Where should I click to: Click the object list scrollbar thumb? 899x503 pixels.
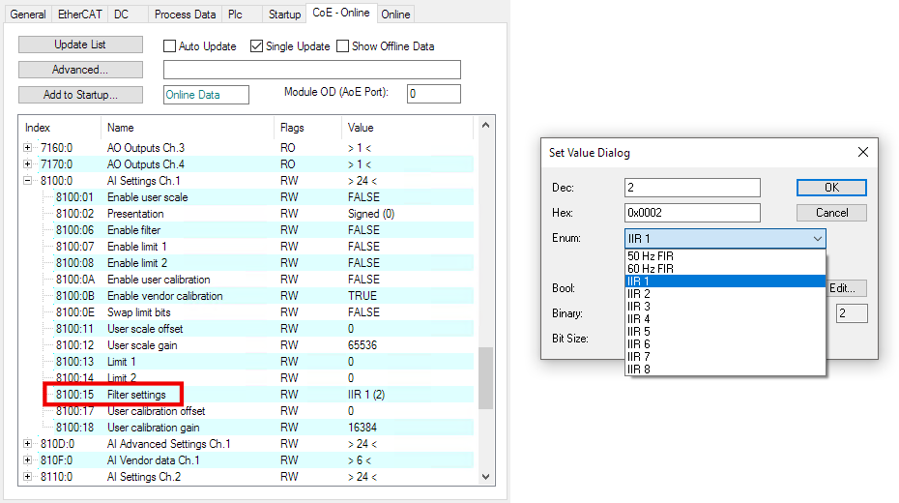pyautogui.click(x=485, y=378)
